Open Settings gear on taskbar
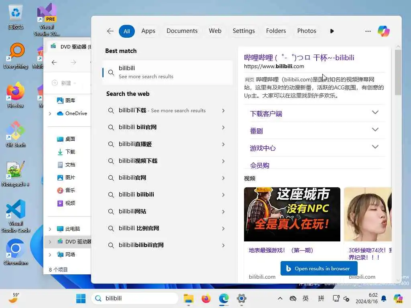Image resolution: width=411 pixels, height=308 pixels. point(241,298)
